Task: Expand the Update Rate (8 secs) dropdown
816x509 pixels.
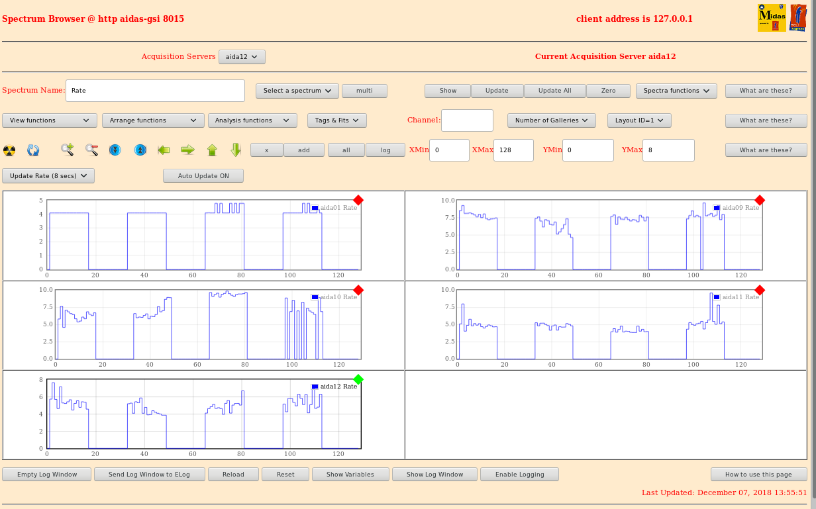Action: pyautogui.click(x=48, y=176)
